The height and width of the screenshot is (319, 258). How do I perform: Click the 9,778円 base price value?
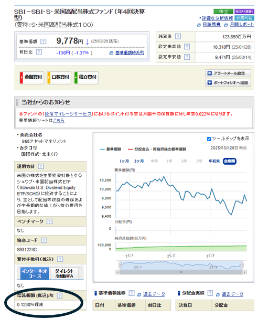pyautogui.click(x=70, y=41)
